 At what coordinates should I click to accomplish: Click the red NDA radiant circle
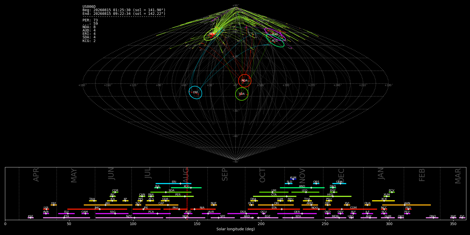pos(245,81)
